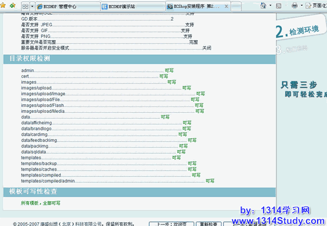Expand the Home button dropdown arrow
This screenshot has width=327, height=226.
pos(270,6)
